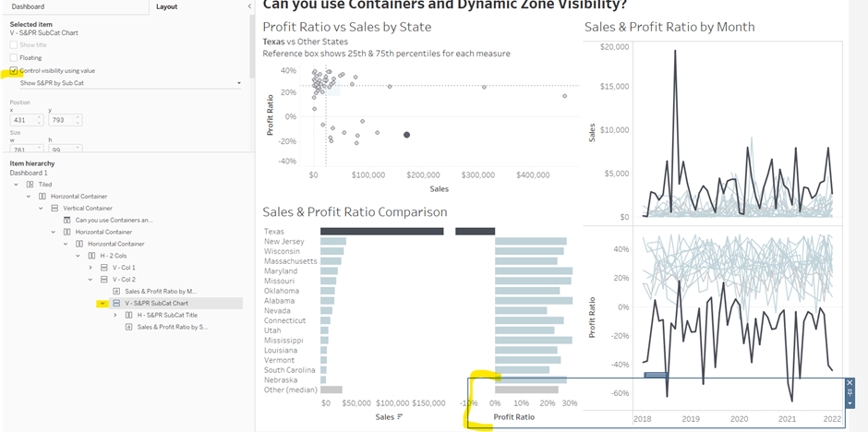This screenshot has height=432, width=868.
Task: Click the worksheet icon beside 'Sales & Profit Ratio by M...'
Action: [115, 291]
